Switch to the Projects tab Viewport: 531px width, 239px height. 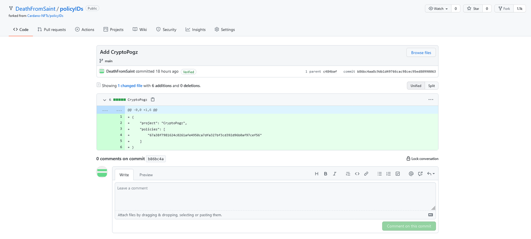tap(113, 29)
